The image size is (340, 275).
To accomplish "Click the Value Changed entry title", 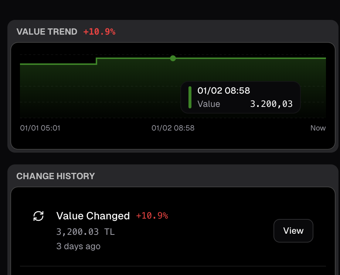I will [x=93, y=216].
